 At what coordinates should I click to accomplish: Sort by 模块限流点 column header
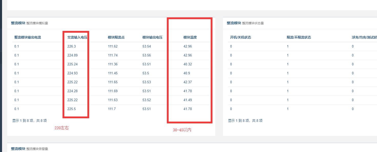[x=116, y=37]
